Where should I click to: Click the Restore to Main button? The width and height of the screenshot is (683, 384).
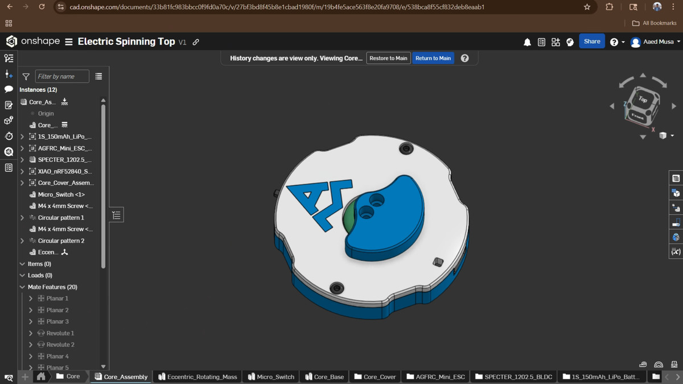click(x=388, y=58)
